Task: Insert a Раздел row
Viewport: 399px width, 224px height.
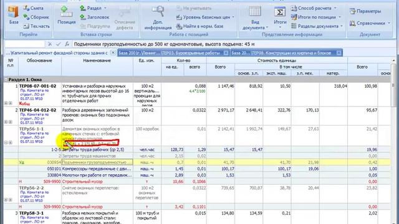Action: point(91,8)
